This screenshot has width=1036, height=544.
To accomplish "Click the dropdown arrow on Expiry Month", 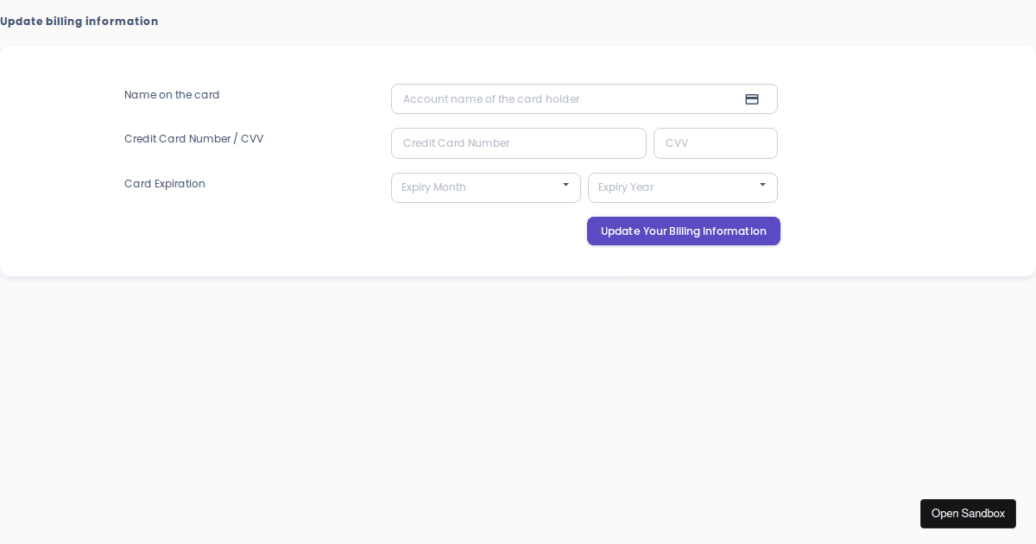I will (566, 187).
